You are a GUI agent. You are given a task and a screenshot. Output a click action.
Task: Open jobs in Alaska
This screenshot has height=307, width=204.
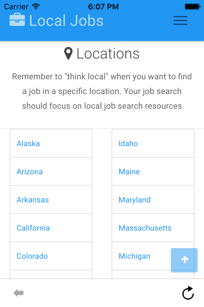click(x=28, y=144)
